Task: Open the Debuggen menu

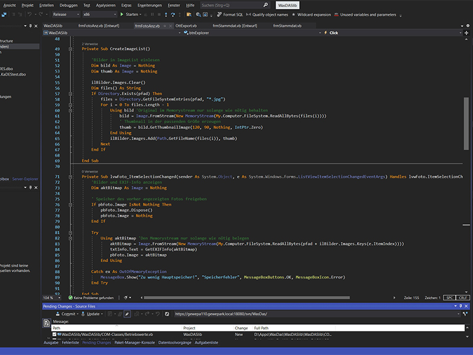Action: pos(69,5)
